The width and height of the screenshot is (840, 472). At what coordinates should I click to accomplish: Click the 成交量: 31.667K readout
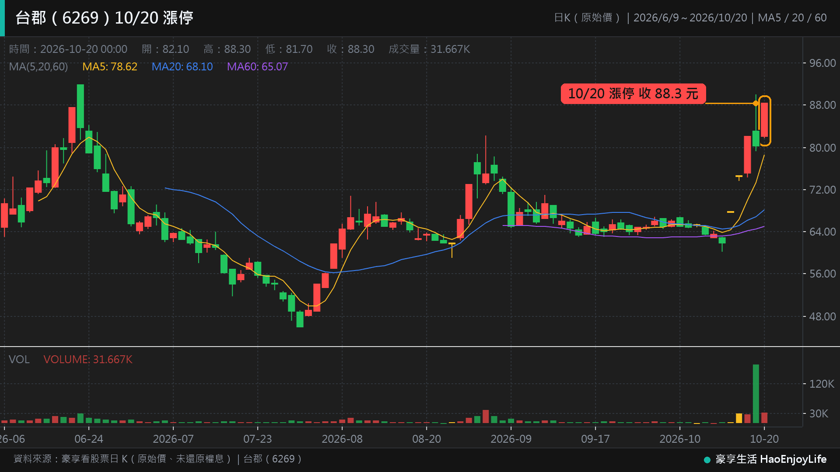tap(429, 49)
